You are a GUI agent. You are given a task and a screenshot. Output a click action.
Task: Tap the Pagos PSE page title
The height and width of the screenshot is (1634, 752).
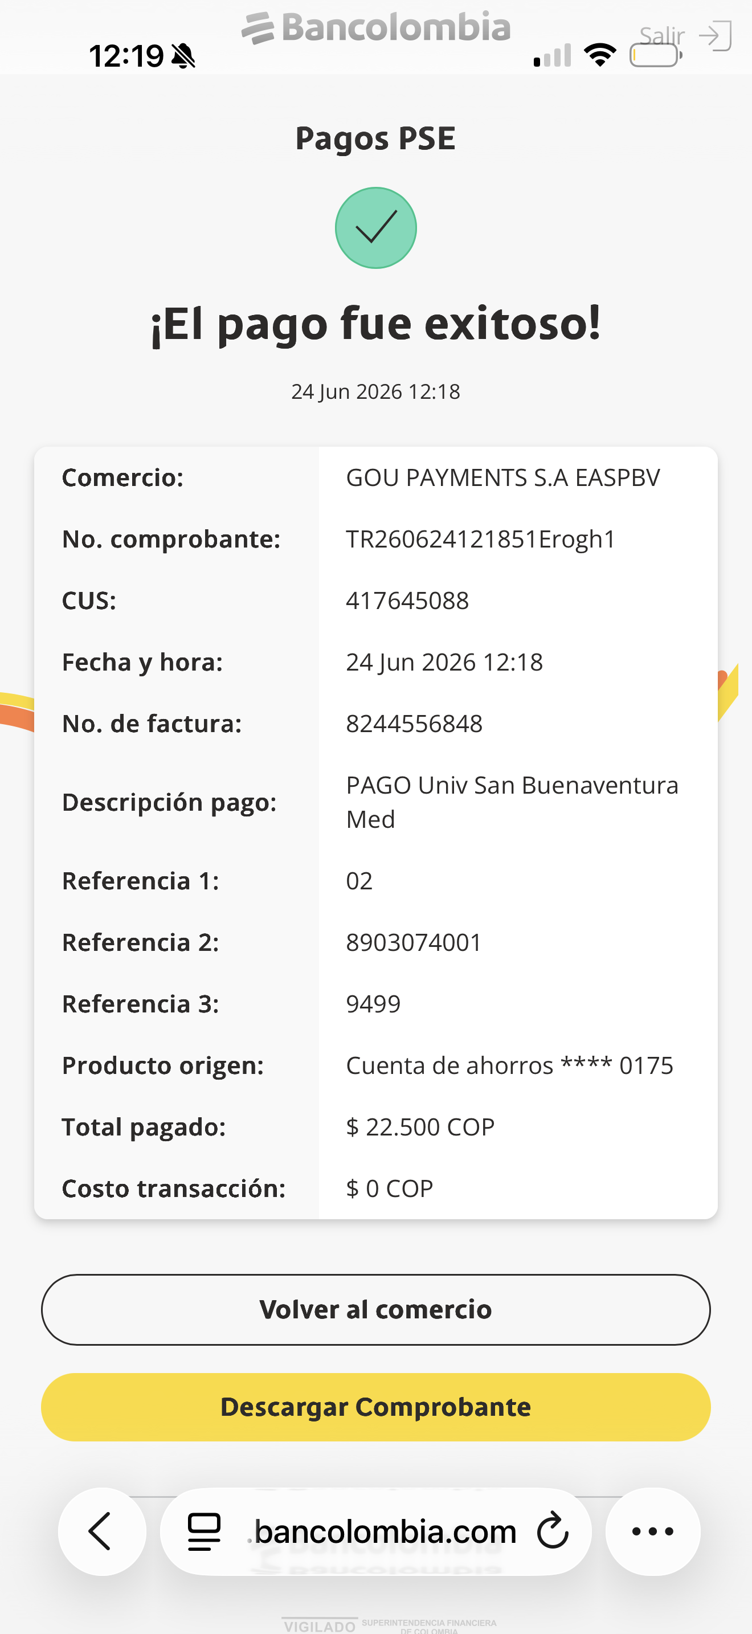[x=376, y=138]
